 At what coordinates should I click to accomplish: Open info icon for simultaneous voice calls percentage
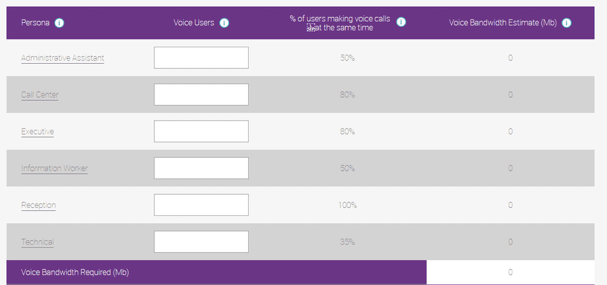(401, 22)
